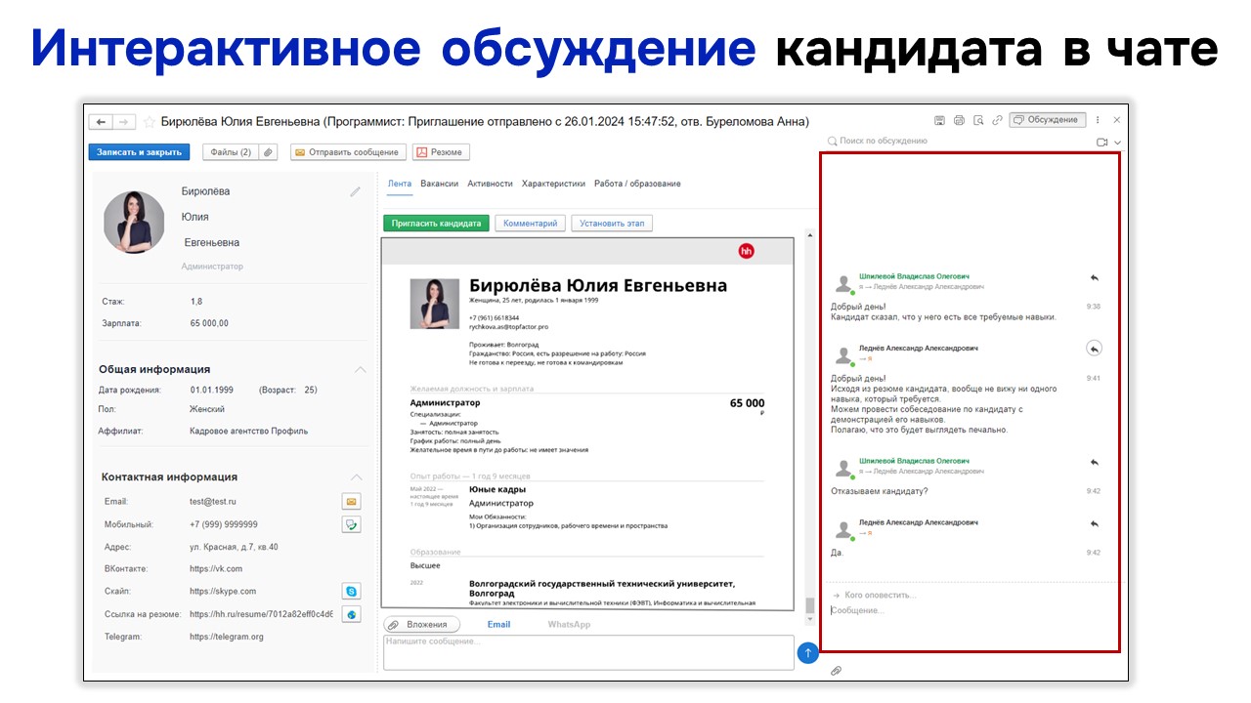The image size is (1251, 703).
Task: Click the email envelope icon beside test@test.ru
Action: [x=351, y=502]
